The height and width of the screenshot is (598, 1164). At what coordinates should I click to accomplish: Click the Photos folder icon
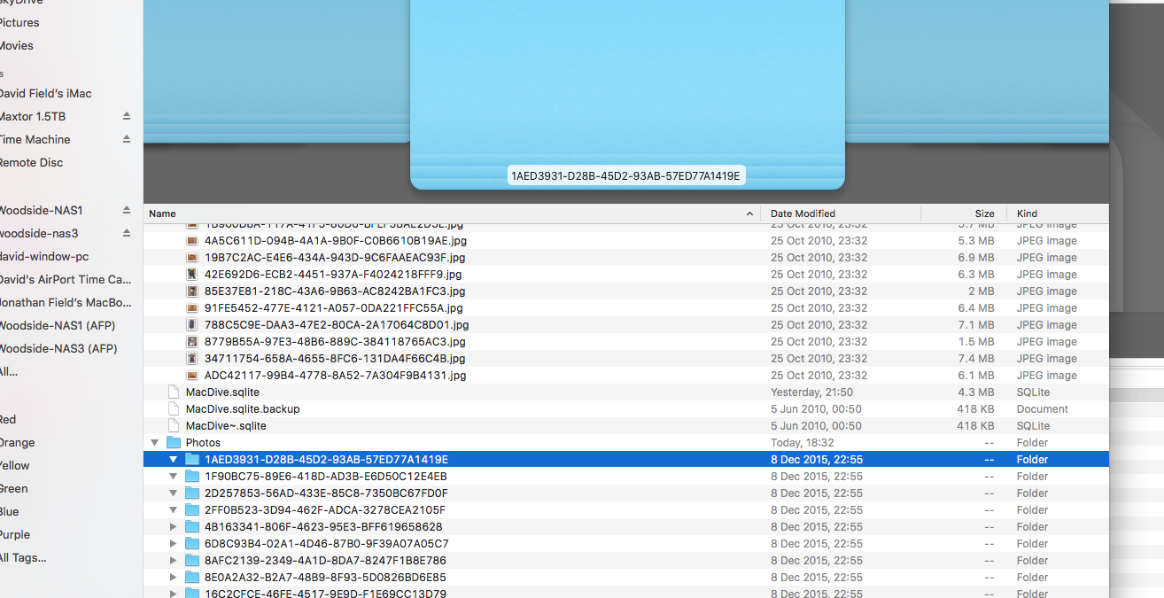pyautogui.click(x=174, y=443)
